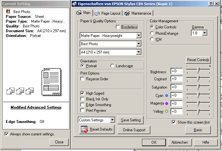The height and width of the screenshot is (151, 222).
Task: Select Portrait orientation
Action: point(83,66)
